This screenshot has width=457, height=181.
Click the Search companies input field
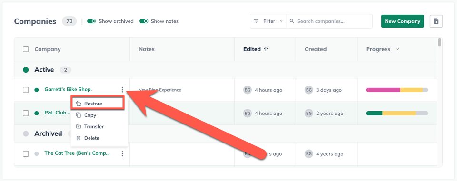[x=329, y=21]
